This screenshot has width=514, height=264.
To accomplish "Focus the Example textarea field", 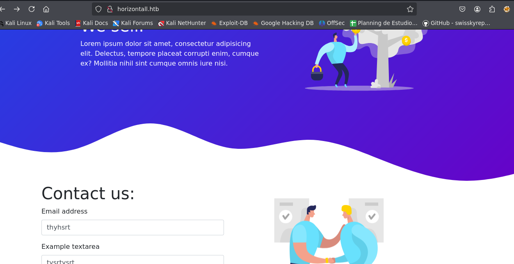I will [x=132, y=259].
